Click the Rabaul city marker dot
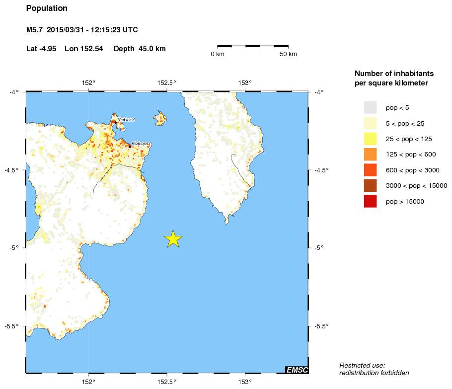452x389 pixels. click(114, 121)
